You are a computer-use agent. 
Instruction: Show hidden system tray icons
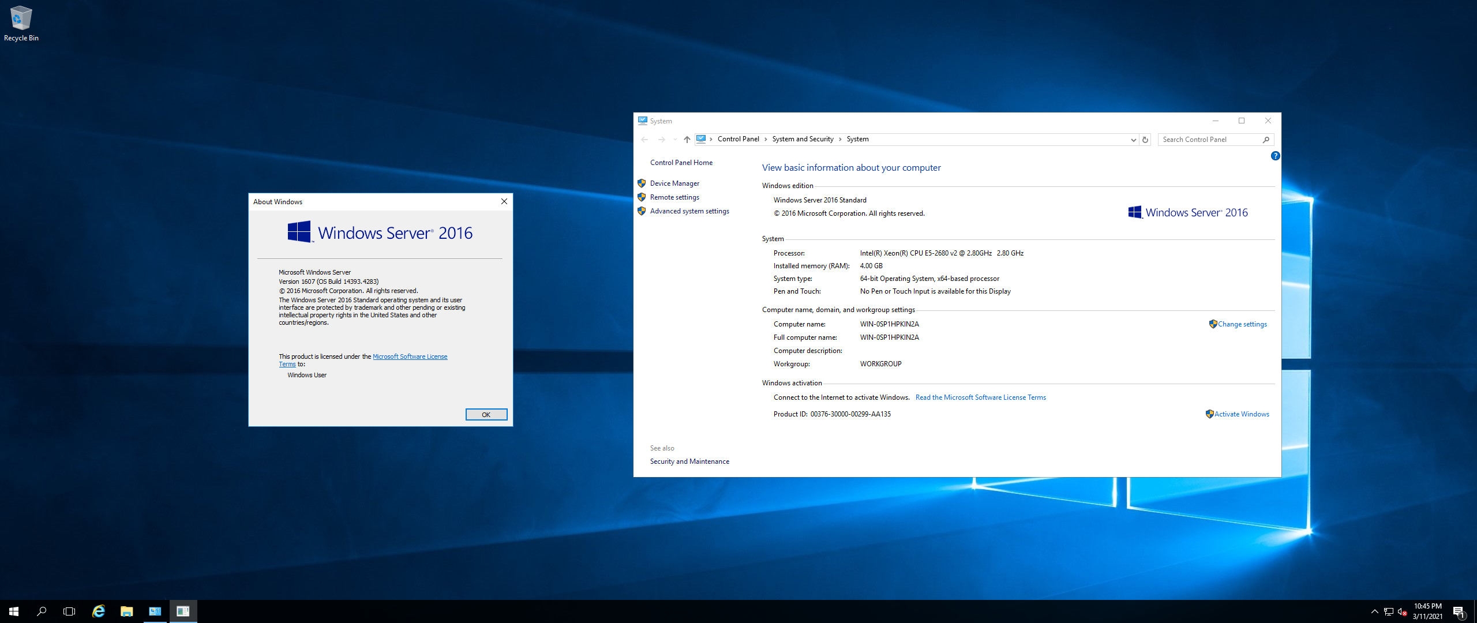click(1375, 611)
